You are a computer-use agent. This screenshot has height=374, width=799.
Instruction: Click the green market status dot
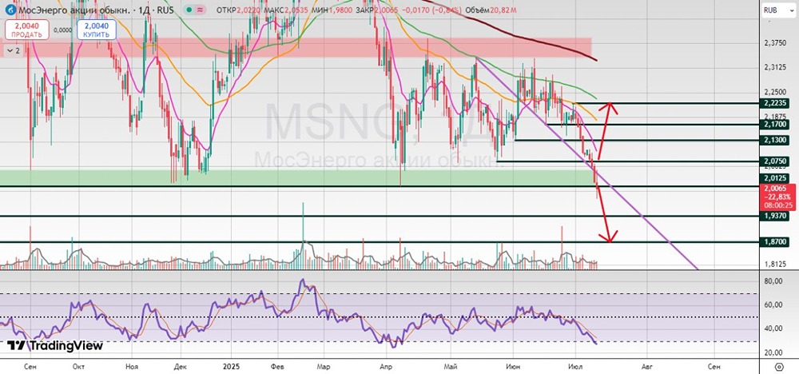coord(190,10)
